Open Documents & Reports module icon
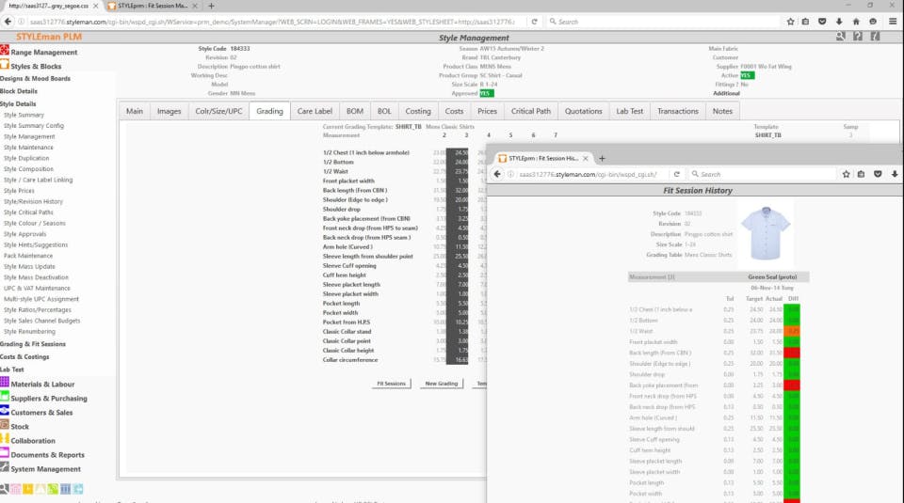The width and height of the screenshot is (904, 503). point(5,453)
